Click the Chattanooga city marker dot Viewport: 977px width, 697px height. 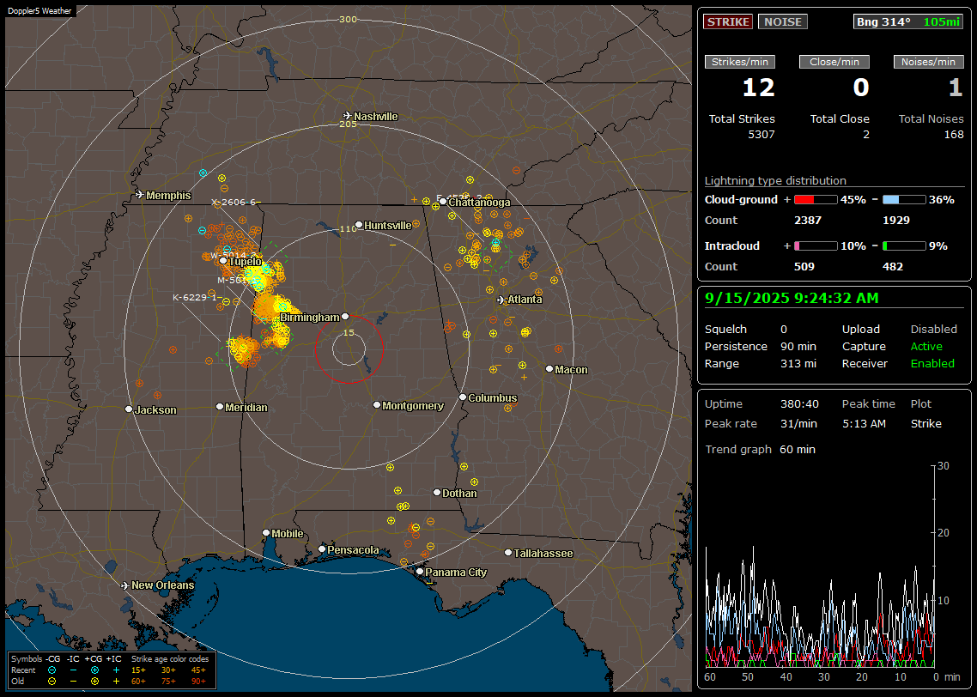coord(443,202)
